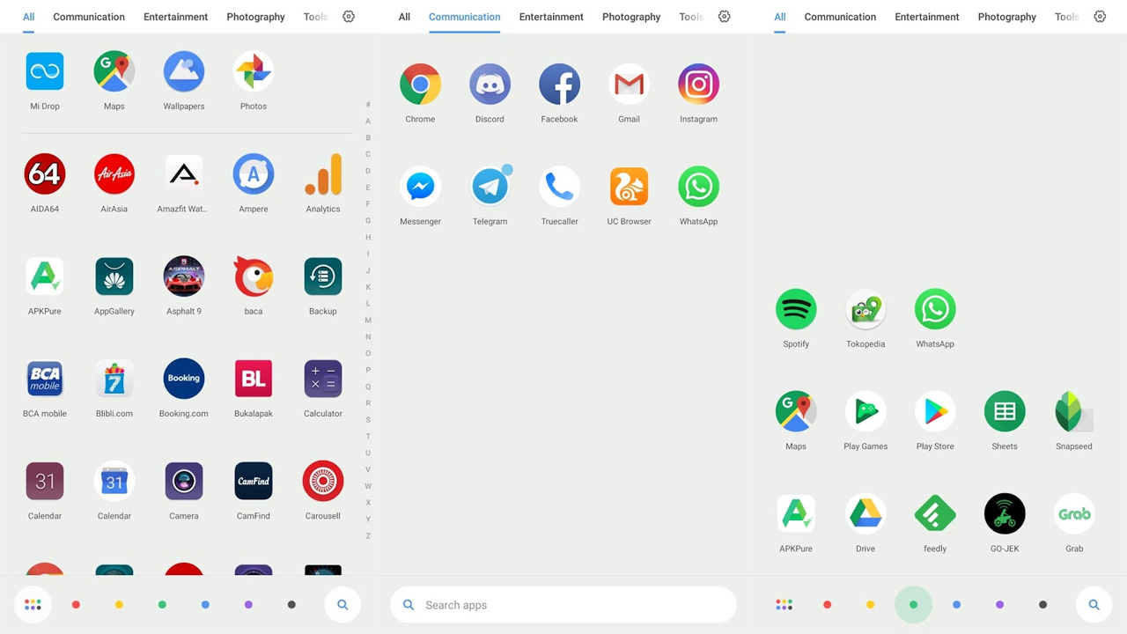Jump to # in alphabet index
Screen dimensions: 1127x634
(x=368, y=105)
